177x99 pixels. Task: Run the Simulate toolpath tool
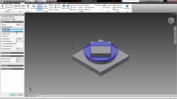click(2, 7)
